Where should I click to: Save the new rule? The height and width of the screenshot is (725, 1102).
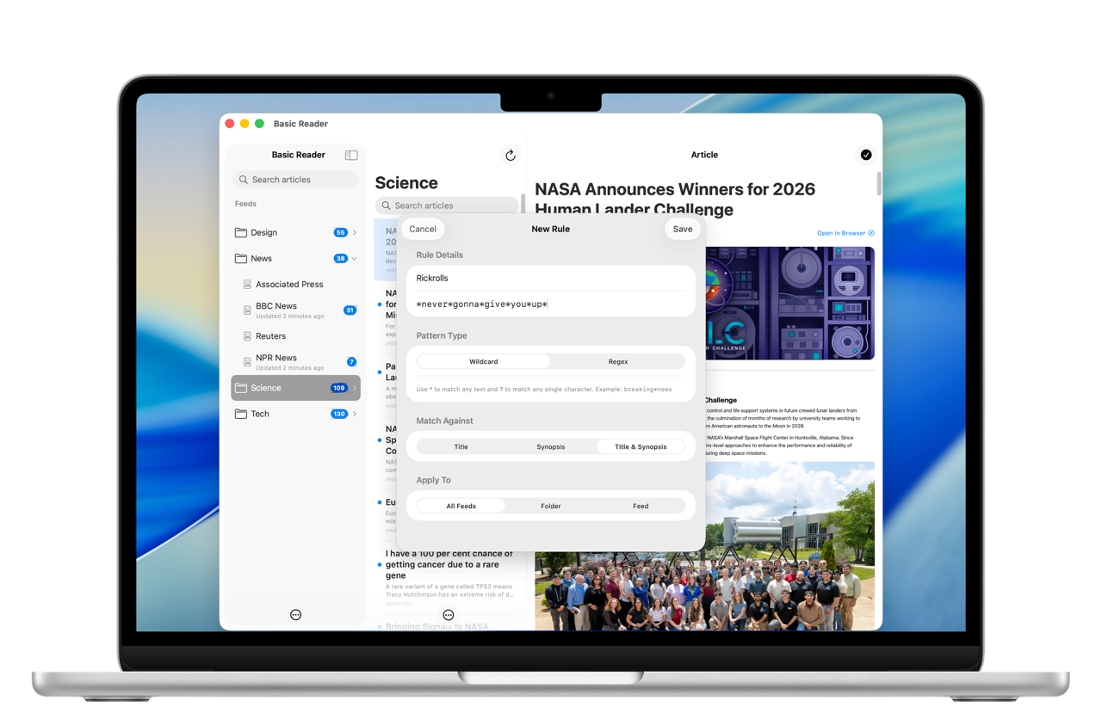683,230
